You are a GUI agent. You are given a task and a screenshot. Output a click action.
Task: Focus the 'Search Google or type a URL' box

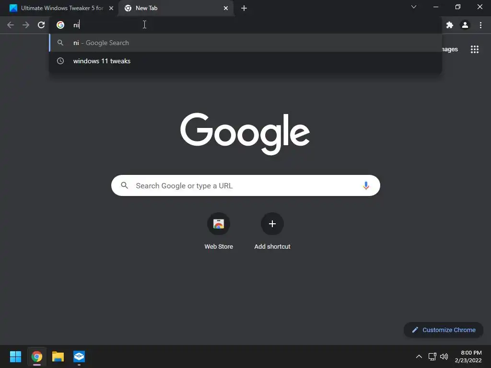tap(245, 185)
